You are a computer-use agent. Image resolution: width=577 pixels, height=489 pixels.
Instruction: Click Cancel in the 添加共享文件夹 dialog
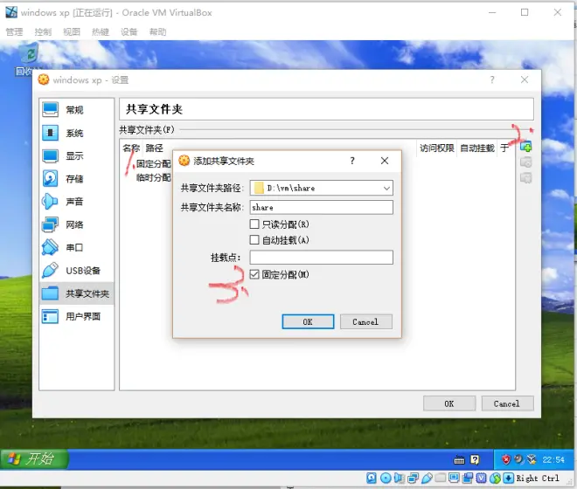point(365,321)
